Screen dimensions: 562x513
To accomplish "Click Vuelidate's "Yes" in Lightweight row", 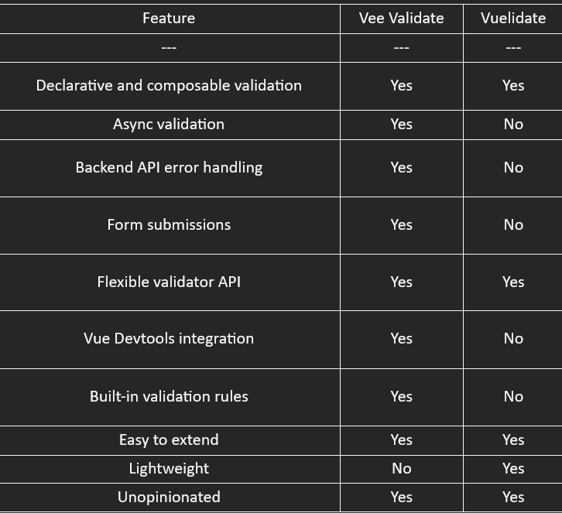I will coord(512,468).
